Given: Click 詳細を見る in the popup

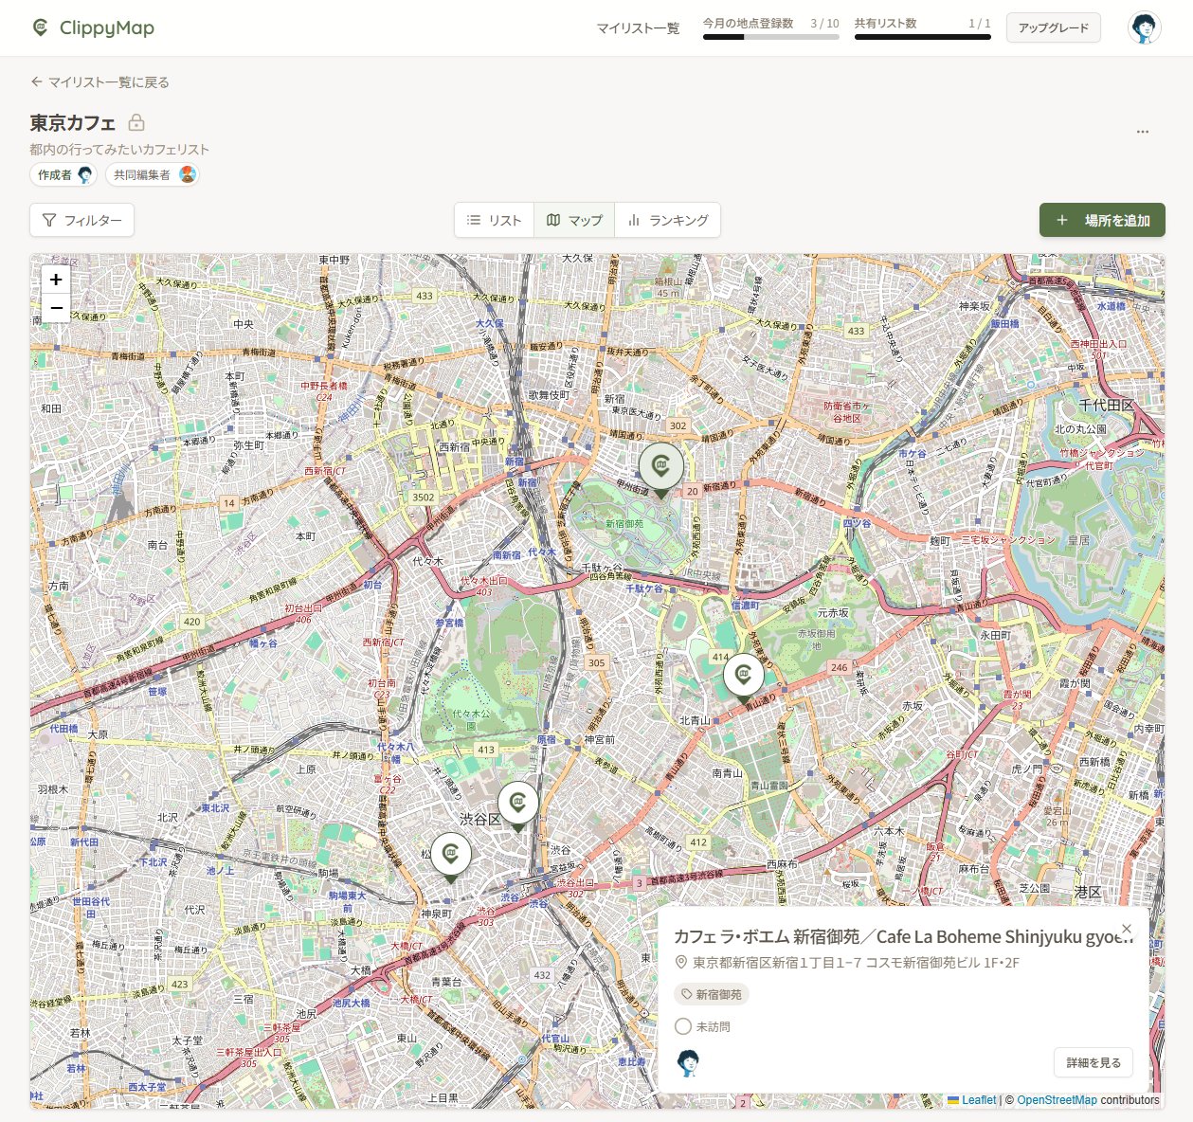Looking at the screenshot, I should [x=1094, y=1062].
